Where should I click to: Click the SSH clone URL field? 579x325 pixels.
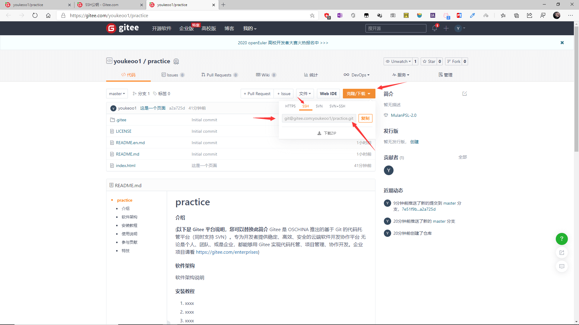tap(319, 118)
